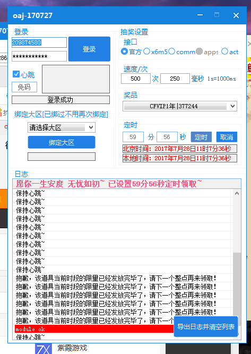Viewport: 251px width, 354px height.
Task: Choose the comm interface radio option
Action: pyautogui.click(x=172, y=51)
